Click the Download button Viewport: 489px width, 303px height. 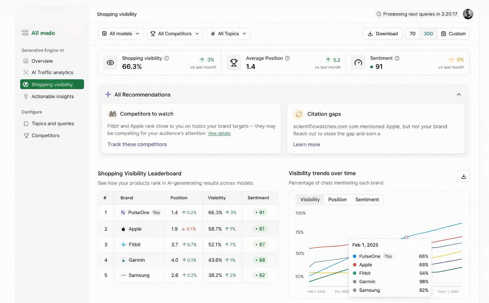tap(383, 34)
